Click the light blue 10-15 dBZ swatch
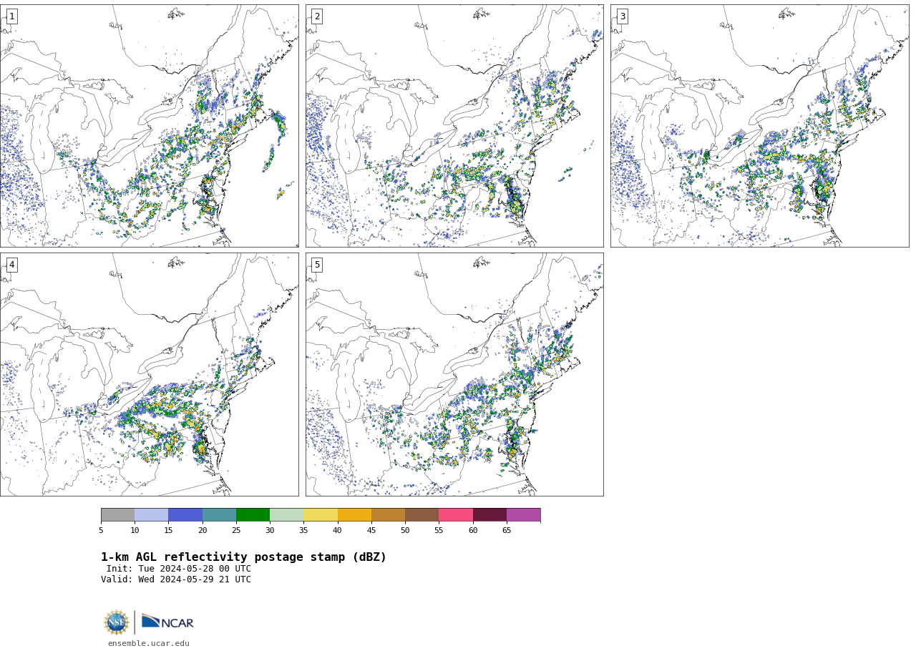The image size is (916, 651). point(152,515)
